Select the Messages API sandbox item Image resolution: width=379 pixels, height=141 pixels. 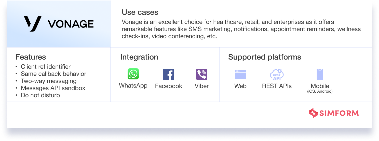pos(53,88)
